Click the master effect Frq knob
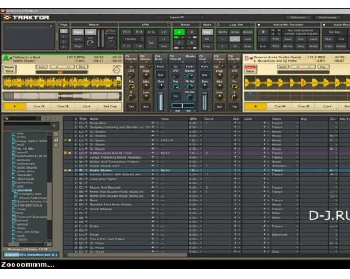This screenshot has height=279, width=350. [x=176, y=86]
